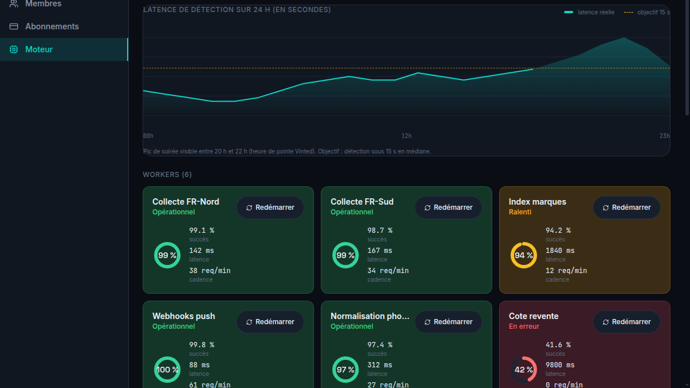Click the 142 ms latency value
Image resolution: width=690 pixels, height=388 pixels.
202,251
